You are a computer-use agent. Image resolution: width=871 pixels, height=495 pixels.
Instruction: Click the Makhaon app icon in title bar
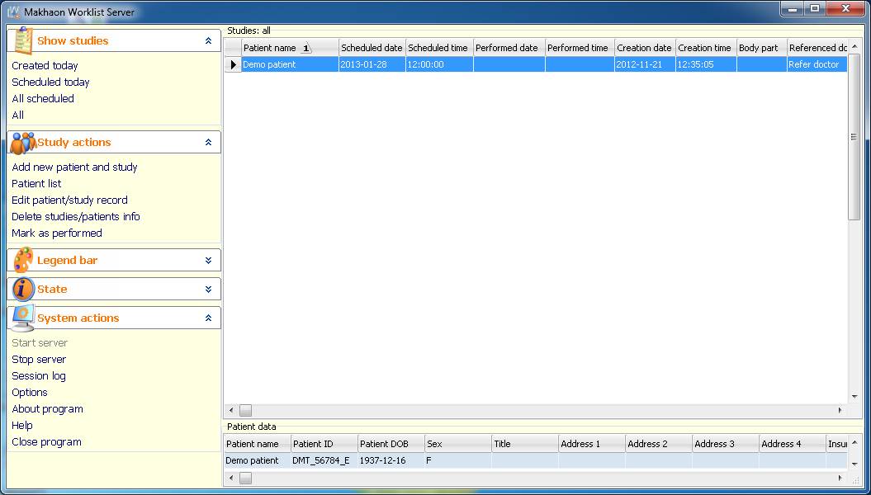pos(13,11)
